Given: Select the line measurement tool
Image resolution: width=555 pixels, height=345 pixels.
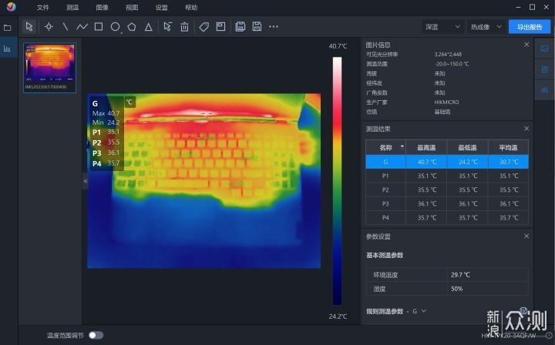Looking at the screenshot, I should (x=66, y=26).
